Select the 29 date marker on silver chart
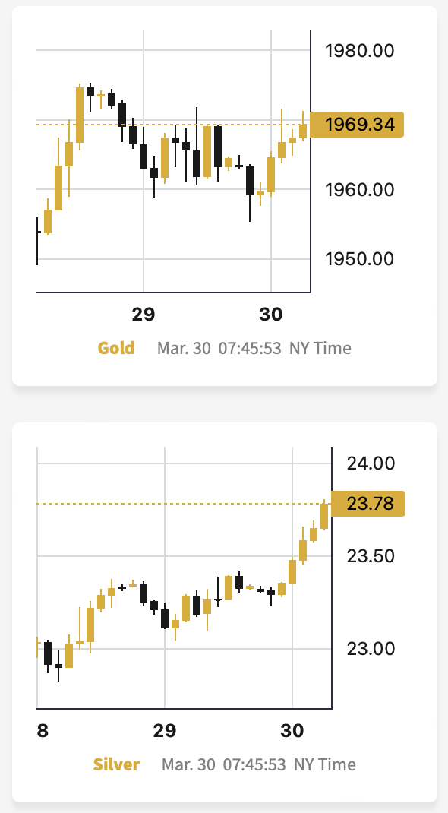448x813 pixels. (x=165, y=730)
